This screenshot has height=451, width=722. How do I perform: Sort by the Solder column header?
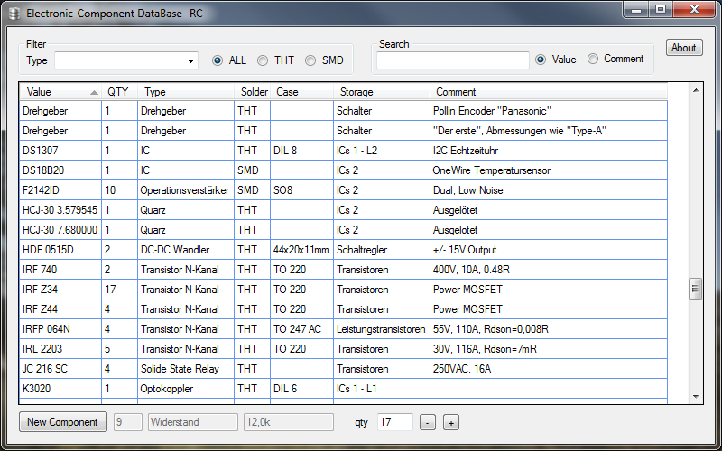point(252,92)
